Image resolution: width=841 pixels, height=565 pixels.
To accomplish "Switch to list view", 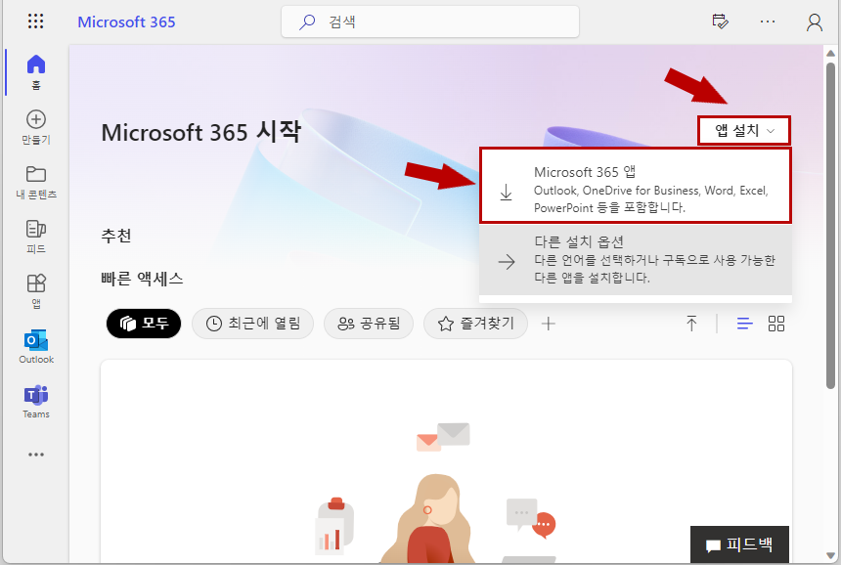I will click(744, 324).
